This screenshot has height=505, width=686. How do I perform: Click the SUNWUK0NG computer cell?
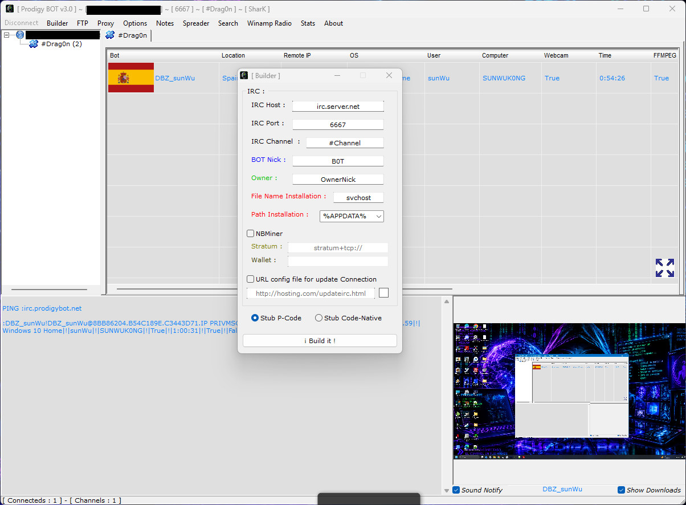(x=504, y=78)
